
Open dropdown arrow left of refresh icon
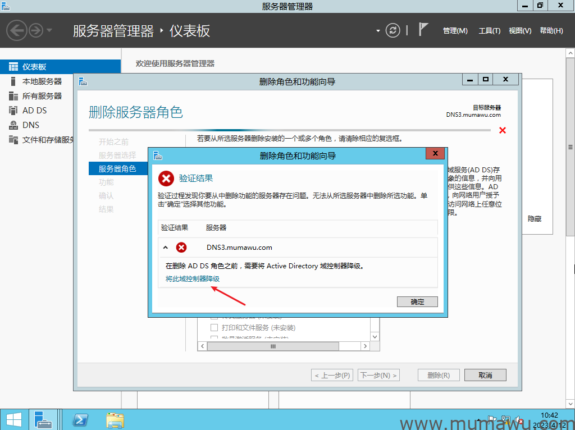coord(378,30)
